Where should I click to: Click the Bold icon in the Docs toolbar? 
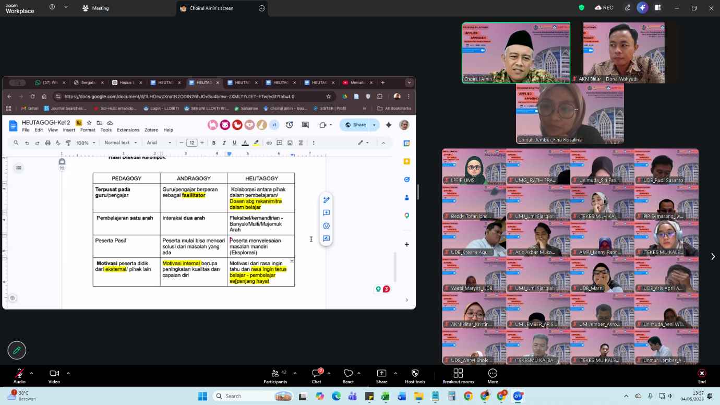pos(214,143)
